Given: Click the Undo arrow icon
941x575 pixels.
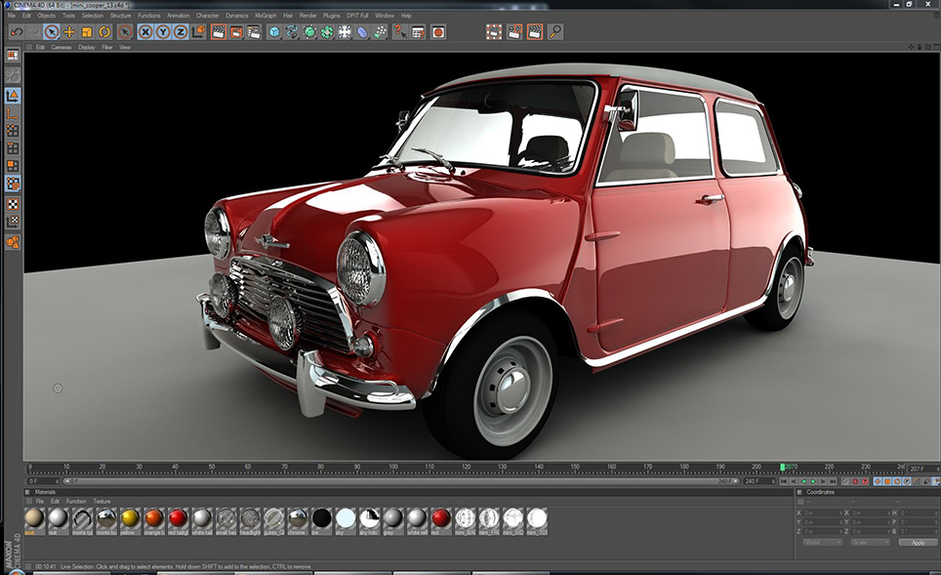Looking at the screenshot, I should tap(16, 32).
